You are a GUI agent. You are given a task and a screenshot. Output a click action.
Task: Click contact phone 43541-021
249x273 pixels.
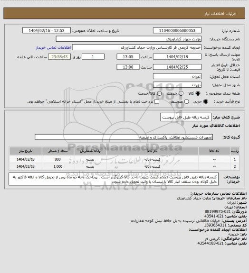point(214,216)
